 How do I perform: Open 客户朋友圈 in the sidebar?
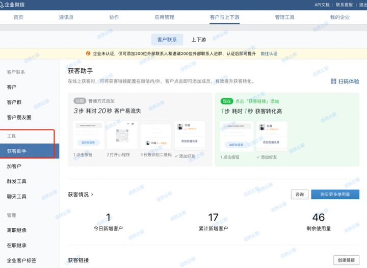point(19,118)
